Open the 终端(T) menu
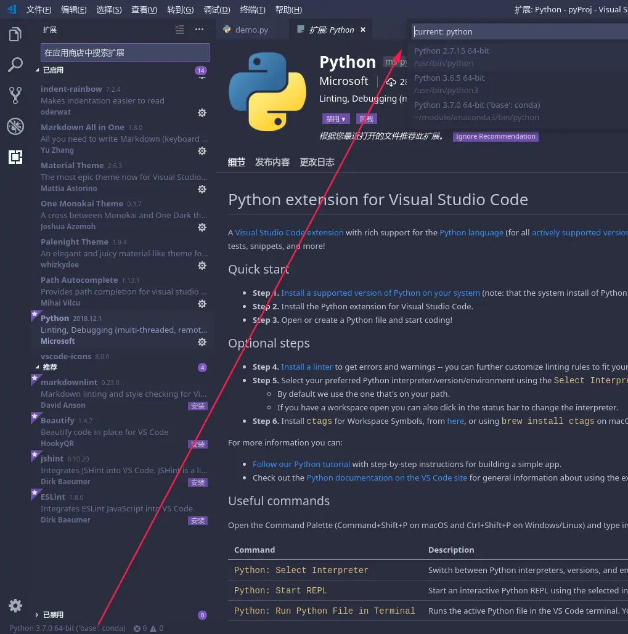The image size is (628, 634). (x=253, y=10)
